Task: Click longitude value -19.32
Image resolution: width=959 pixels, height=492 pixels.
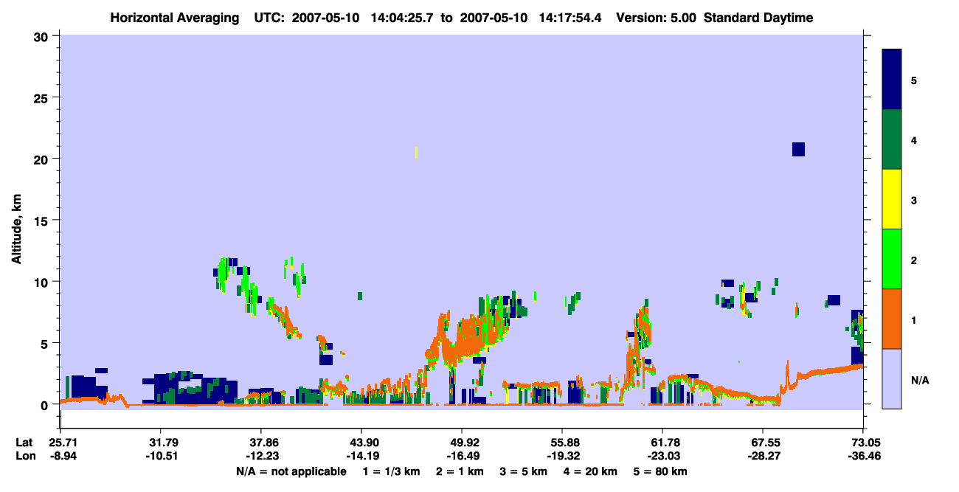Action: pos(562,457)
